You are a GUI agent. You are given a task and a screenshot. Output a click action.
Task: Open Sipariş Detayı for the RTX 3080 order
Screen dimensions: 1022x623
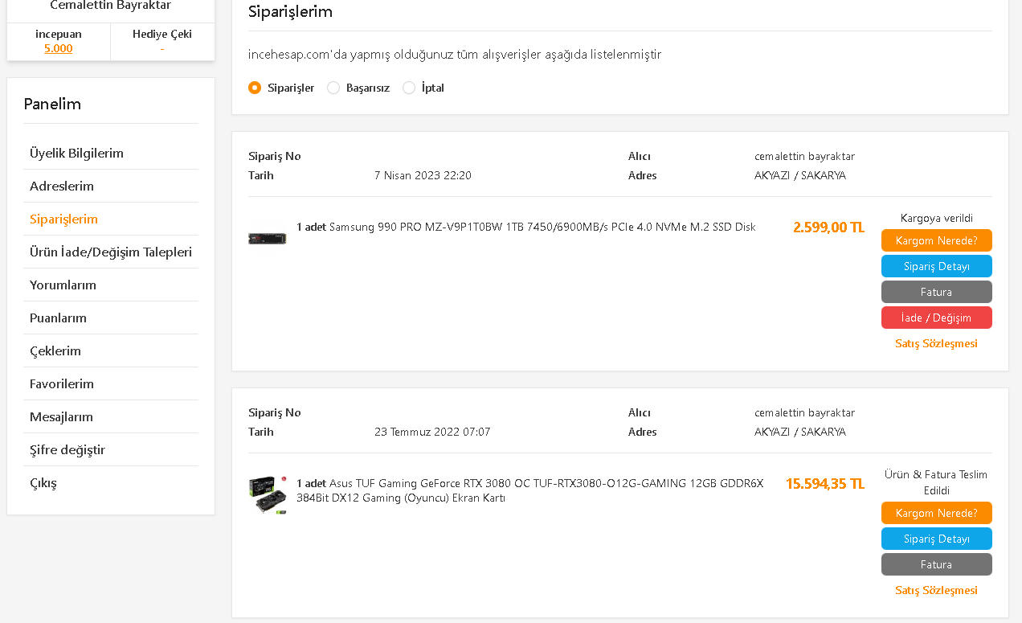pos(936,539)
